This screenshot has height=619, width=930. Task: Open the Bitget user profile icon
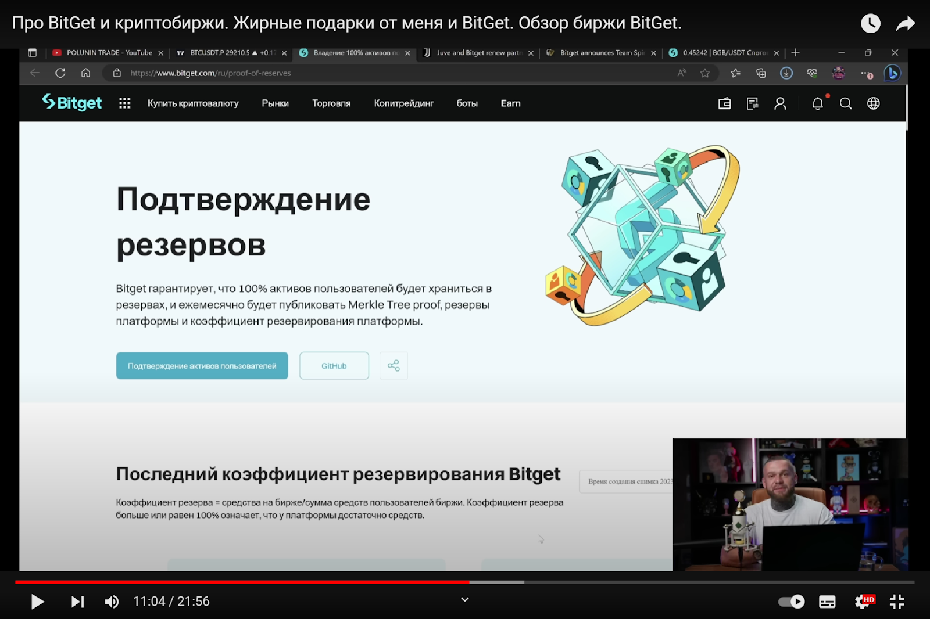click(x=781, y=103)
